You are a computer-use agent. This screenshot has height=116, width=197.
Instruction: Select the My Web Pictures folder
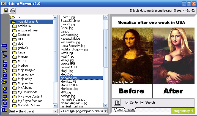click(x=29, y=105)
